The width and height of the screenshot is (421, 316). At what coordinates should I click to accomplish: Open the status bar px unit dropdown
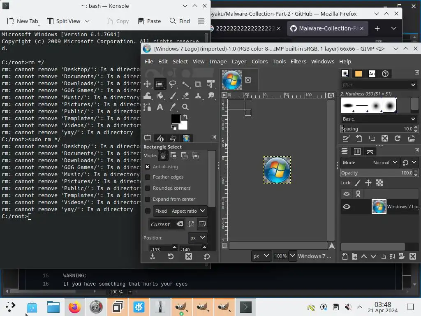261,256
